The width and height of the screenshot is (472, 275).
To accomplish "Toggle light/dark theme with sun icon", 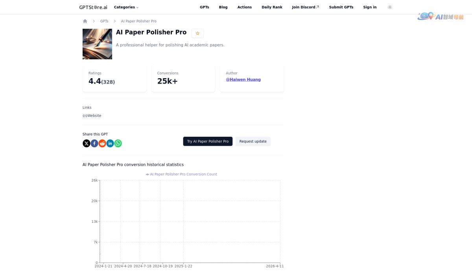I will (390, 7).
